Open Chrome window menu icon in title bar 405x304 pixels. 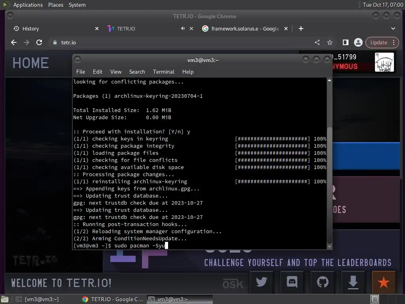10,16
